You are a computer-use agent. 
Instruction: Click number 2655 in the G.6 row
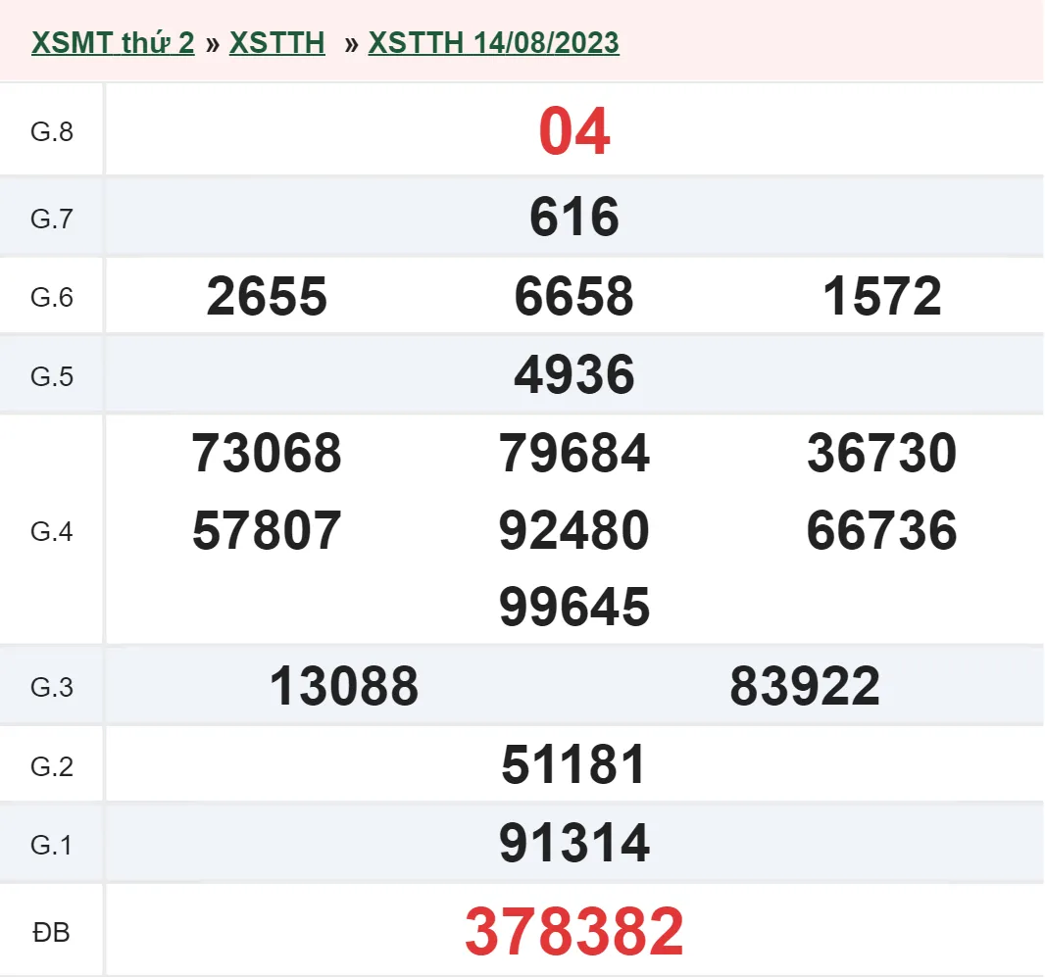(266, 297)
